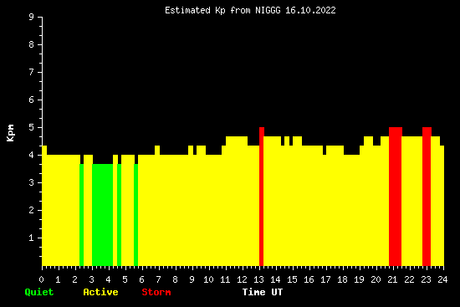
Task: Click the thin green quiet bar between hours 4 and 5
Action: click(x=119, y=215)
